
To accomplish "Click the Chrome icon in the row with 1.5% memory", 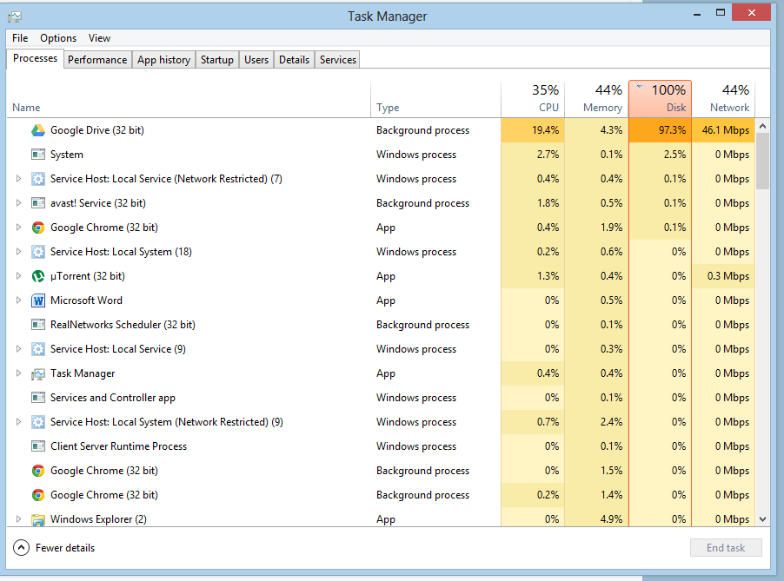I will click(x=38, y=471).
